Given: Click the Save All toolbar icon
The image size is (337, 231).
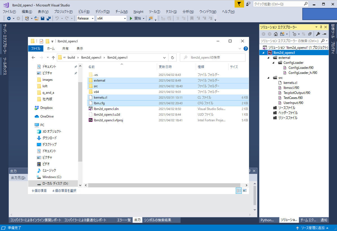Looking at the screenshot, I should (49, 18).
